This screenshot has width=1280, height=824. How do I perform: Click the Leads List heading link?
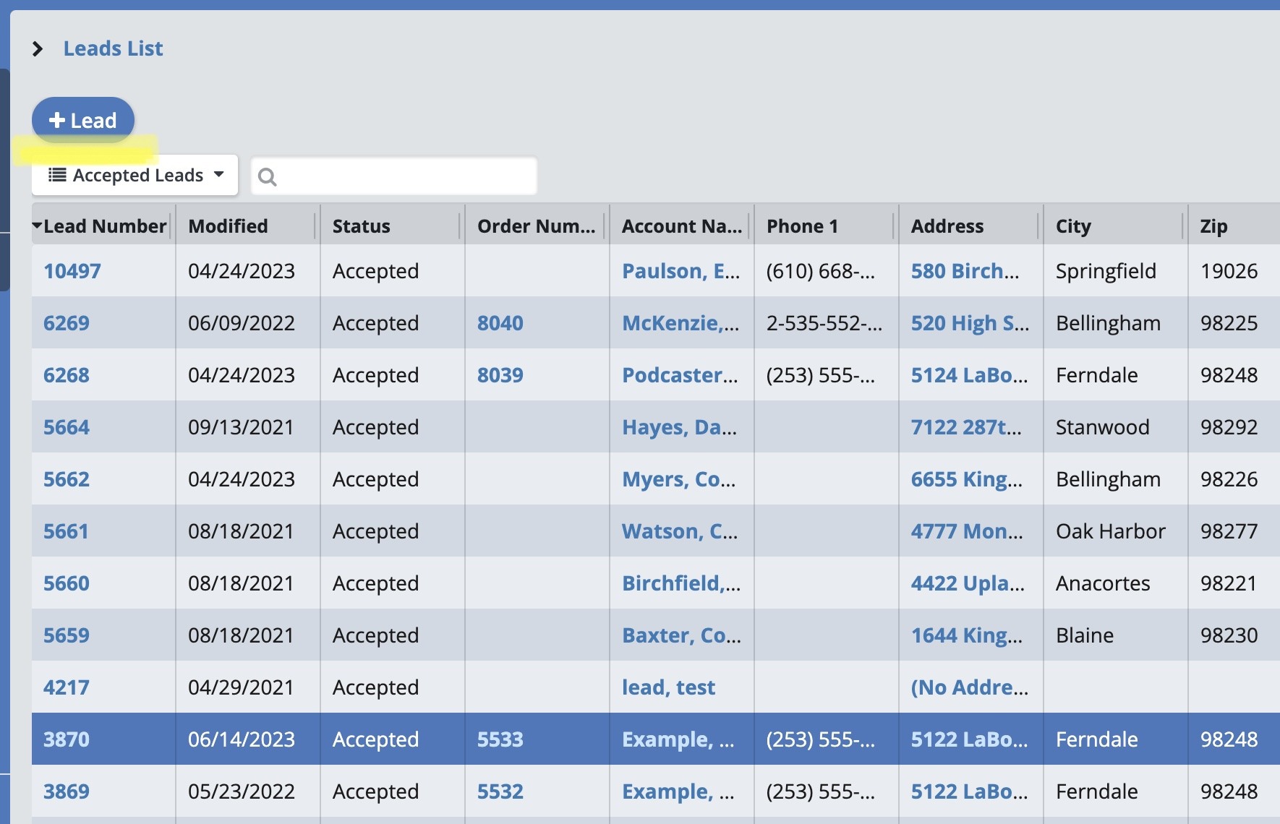point(113,48)
